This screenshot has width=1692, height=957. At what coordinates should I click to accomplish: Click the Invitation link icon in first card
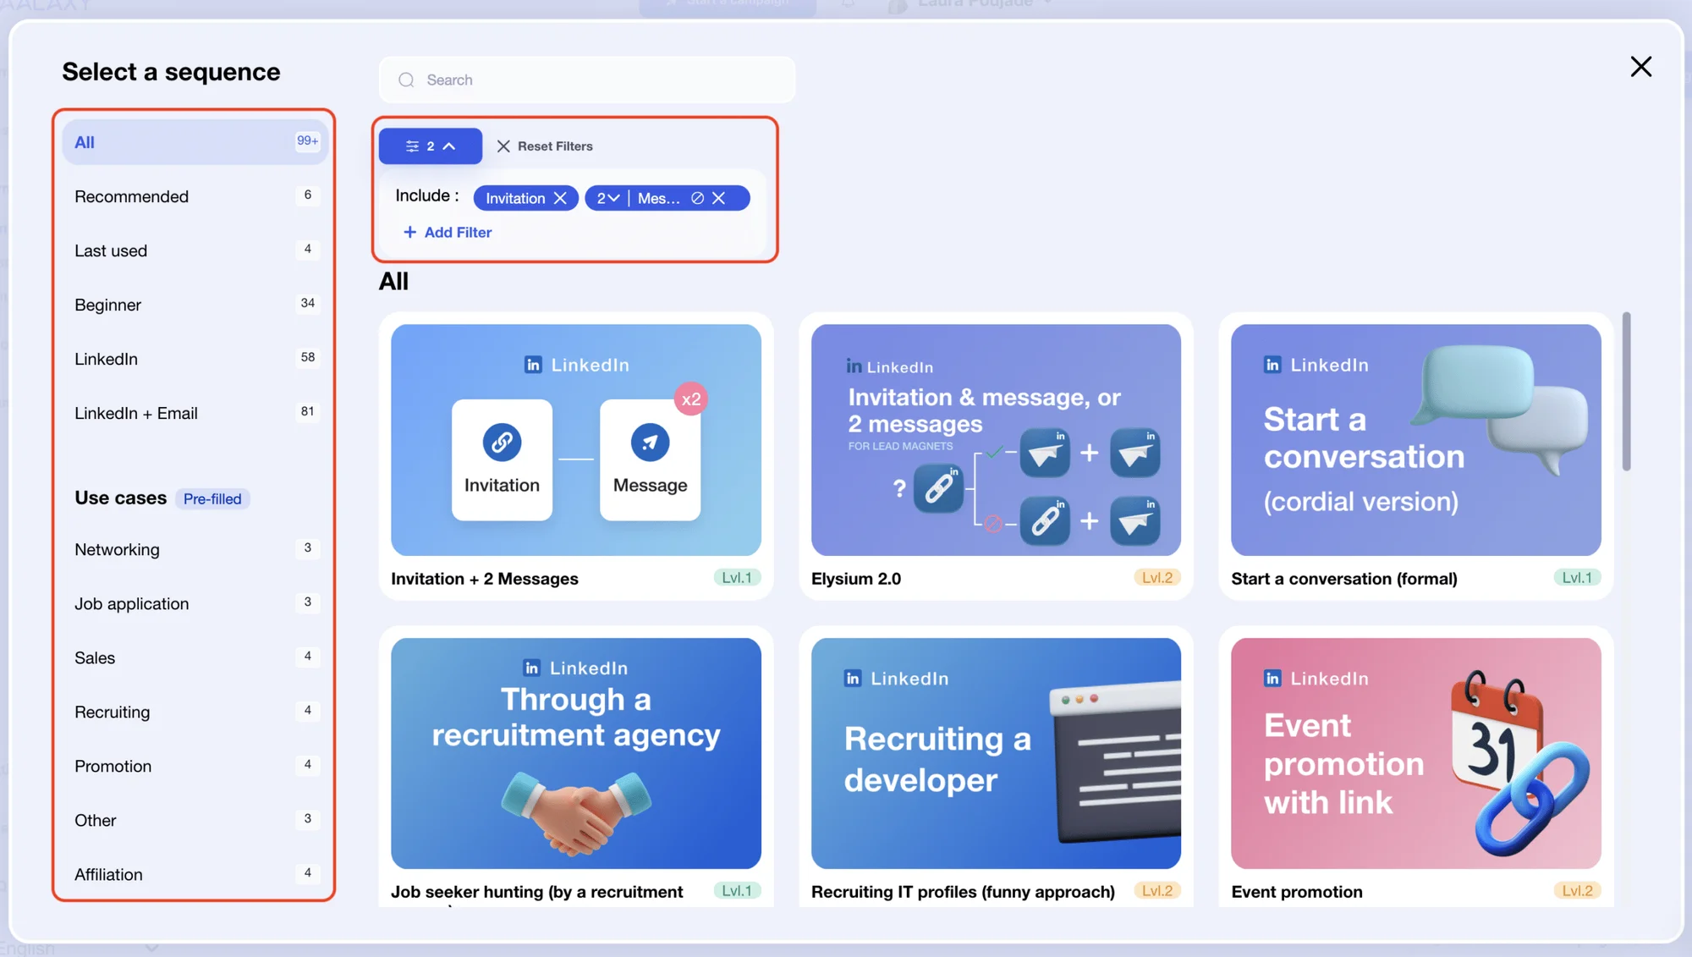[x=502, y=442]
